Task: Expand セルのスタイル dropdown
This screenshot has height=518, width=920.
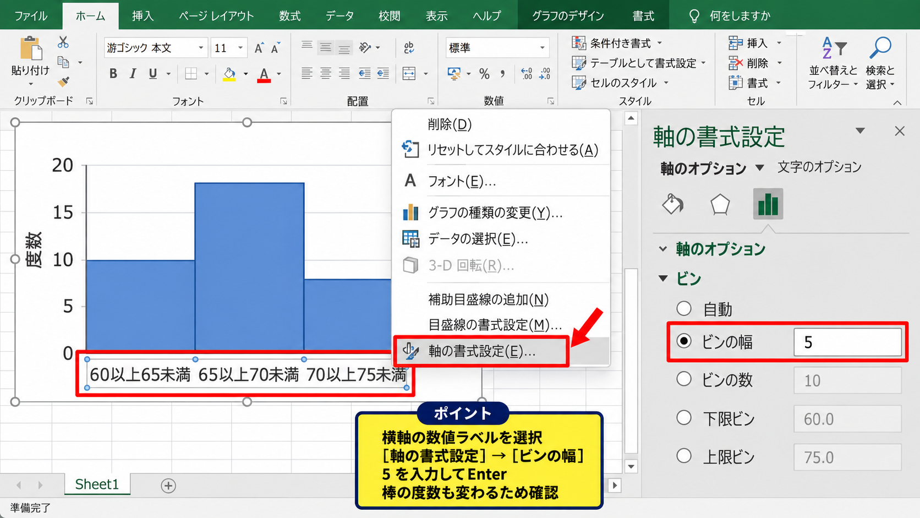Action: click(x=666, y=83)
